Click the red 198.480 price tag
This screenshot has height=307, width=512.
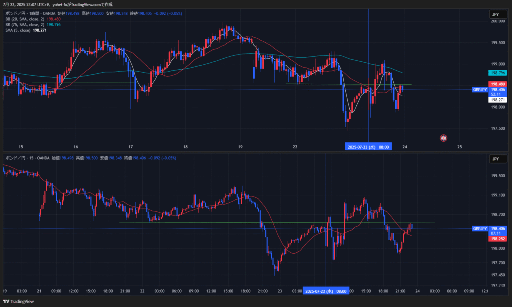pyautogui.click(x=498, y=84)
